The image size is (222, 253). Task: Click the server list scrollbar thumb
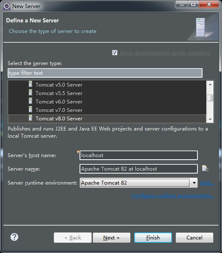coord(210,98)
